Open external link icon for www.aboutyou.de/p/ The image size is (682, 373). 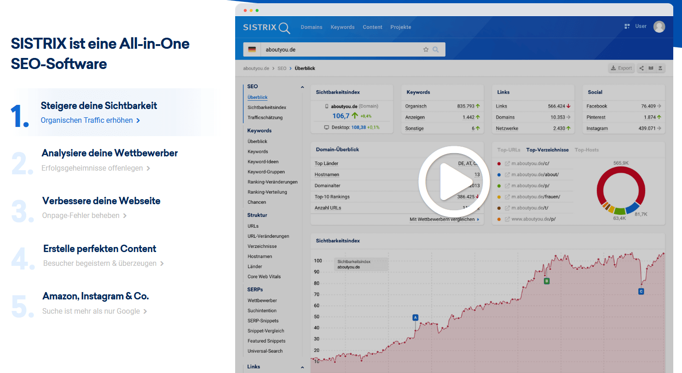[508, 219]
